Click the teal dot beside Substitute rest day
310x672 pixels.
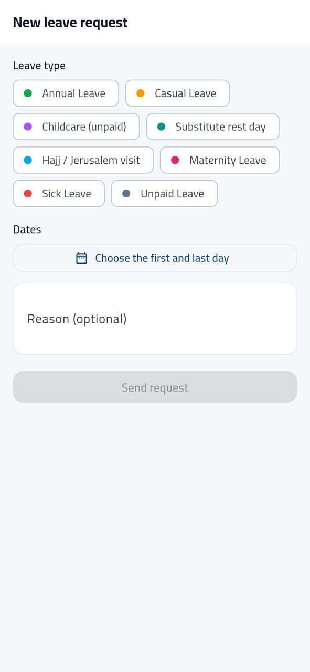[x=161, y=127]
